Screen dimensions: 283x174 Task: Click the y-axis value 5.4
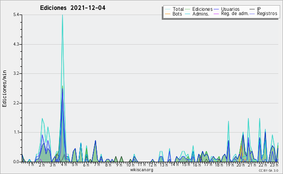tap(16, 15)
